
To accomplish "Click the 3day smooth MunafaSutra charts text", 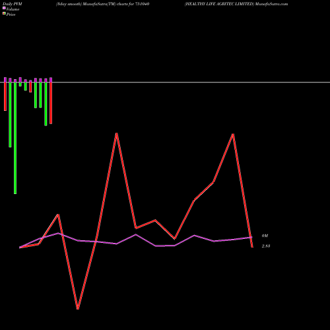I will tap(102, 4).
